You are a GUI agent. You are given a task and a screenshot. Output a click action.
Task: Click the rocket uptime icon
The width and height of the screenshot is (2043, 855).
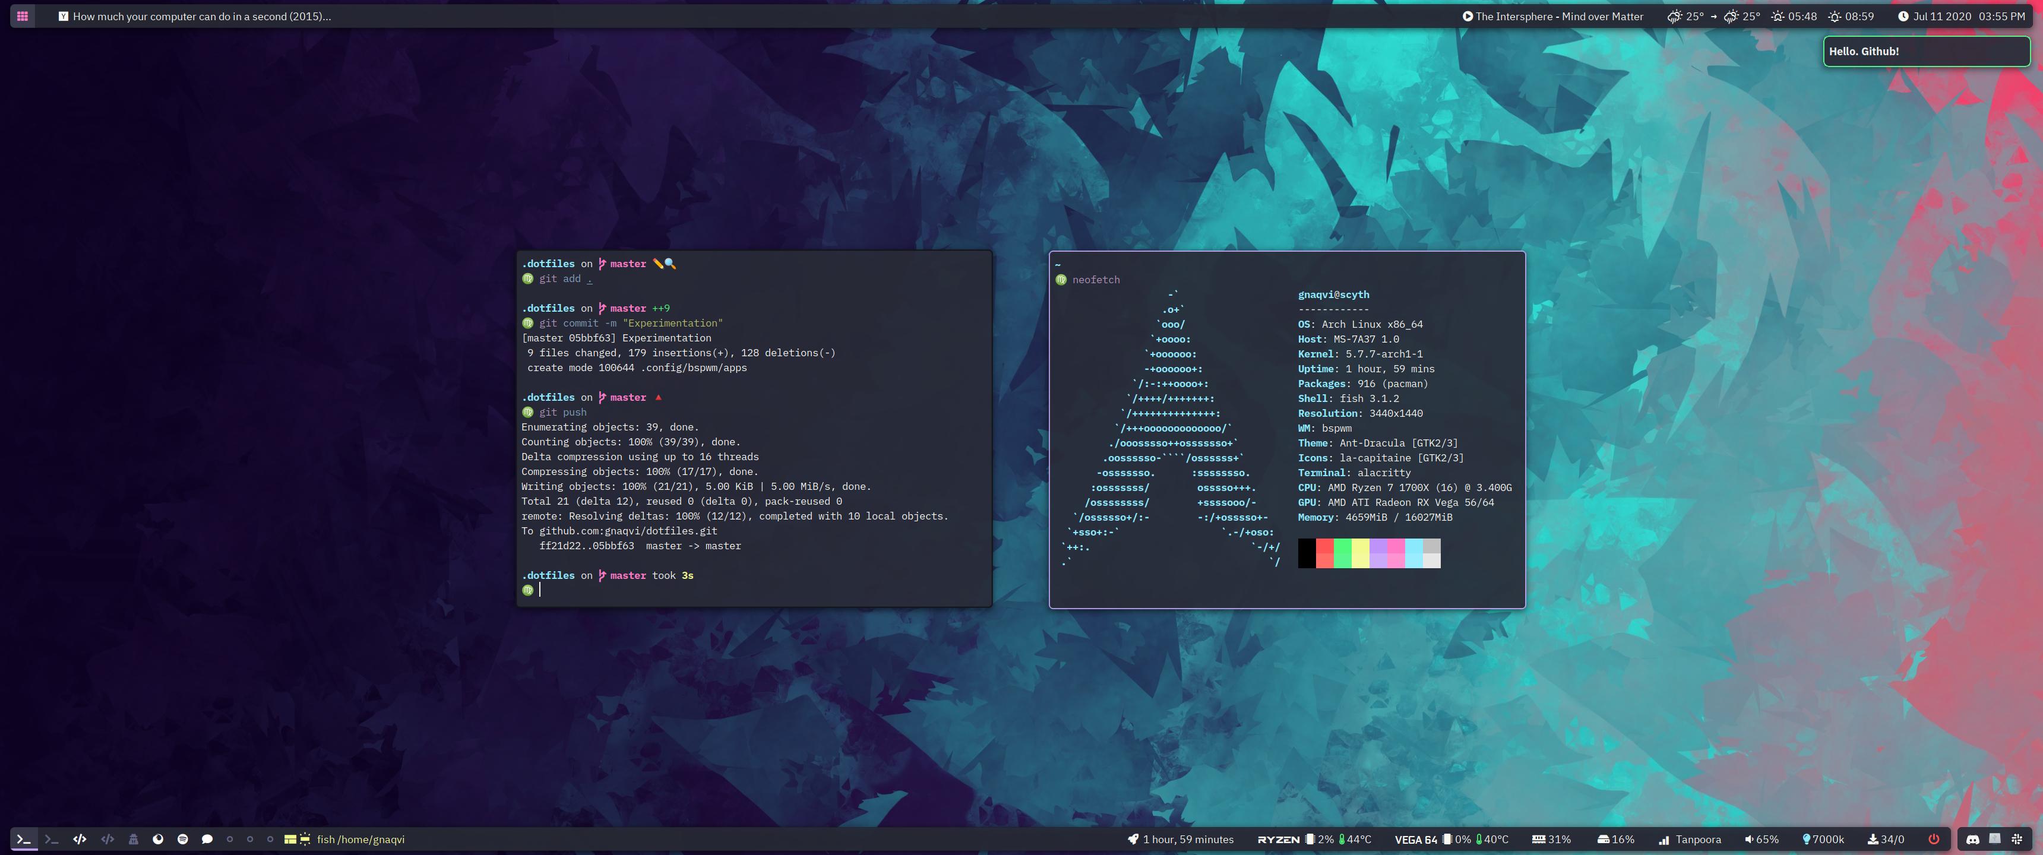(1133, 839)
